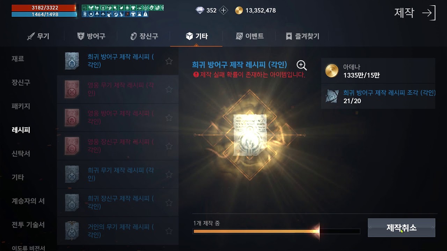Open the 무기 tab
The image size is (447, 251).
(x=38, y=36)
